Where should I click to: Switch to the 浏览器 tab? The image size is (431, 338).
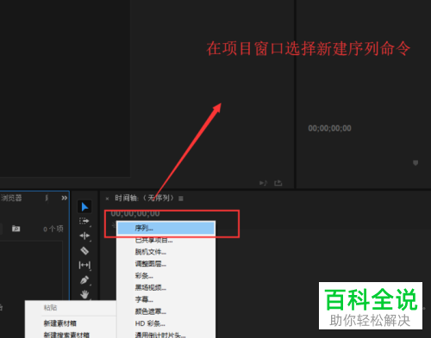[x=11, y=198]
